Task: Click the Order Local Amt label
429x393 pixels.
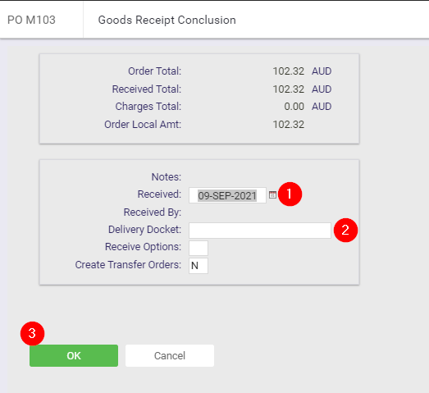Action: pos(143,125)
